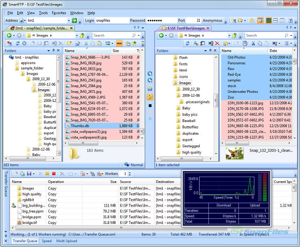
Task: Open the Help icon in main toolbar
Action: (x=290, y=20)
